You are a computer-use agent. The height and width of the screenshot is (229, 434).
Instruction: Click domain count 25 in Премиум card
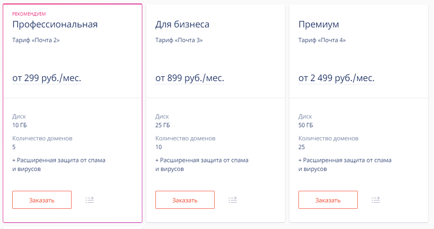(301, 147)
